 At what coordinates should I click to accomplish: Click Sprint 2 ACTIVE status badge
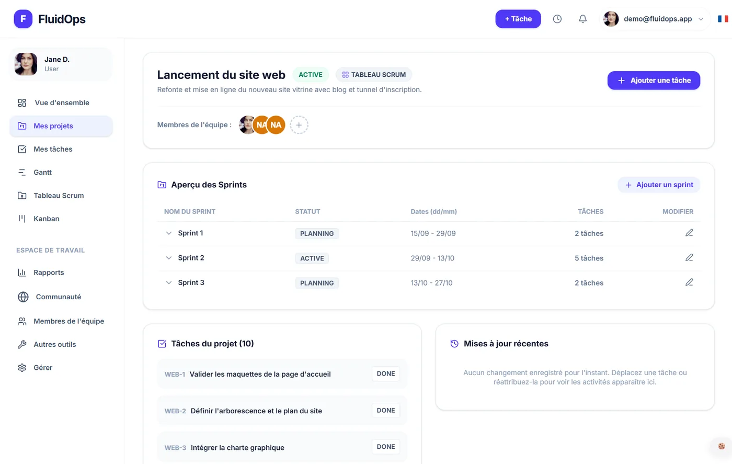click(x=312, y=258)
